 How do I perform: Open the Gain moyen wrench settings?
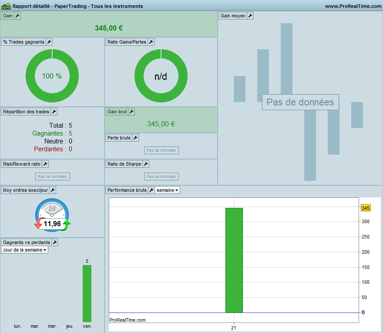250,16
